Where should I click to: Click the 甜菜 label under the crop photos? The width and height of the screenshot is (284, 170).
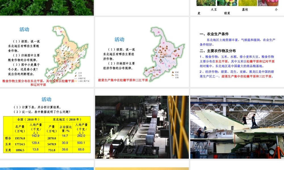[x=227, y=13]
